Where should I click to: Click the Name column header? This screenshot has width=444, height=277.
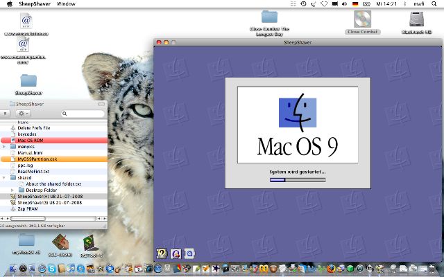click(23, 122)
